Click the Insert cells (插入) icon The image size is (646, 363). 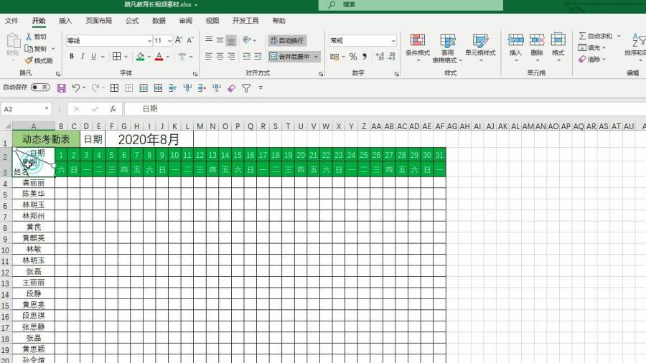pyautogui.click(x=515, y=40)
